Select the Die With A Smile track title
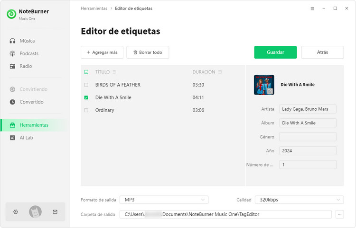This screenshot has width=356, height=228. pos(113,97)
